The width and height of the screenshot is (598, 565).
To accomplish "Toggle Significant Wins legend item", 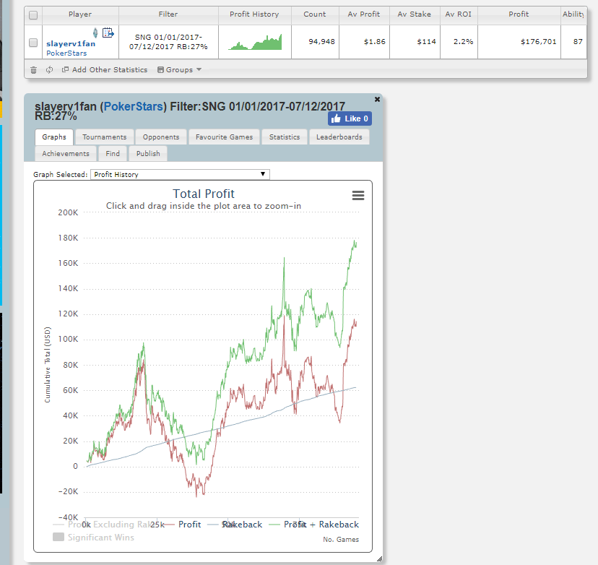I will pyautogui.click(x=93, y=538).
